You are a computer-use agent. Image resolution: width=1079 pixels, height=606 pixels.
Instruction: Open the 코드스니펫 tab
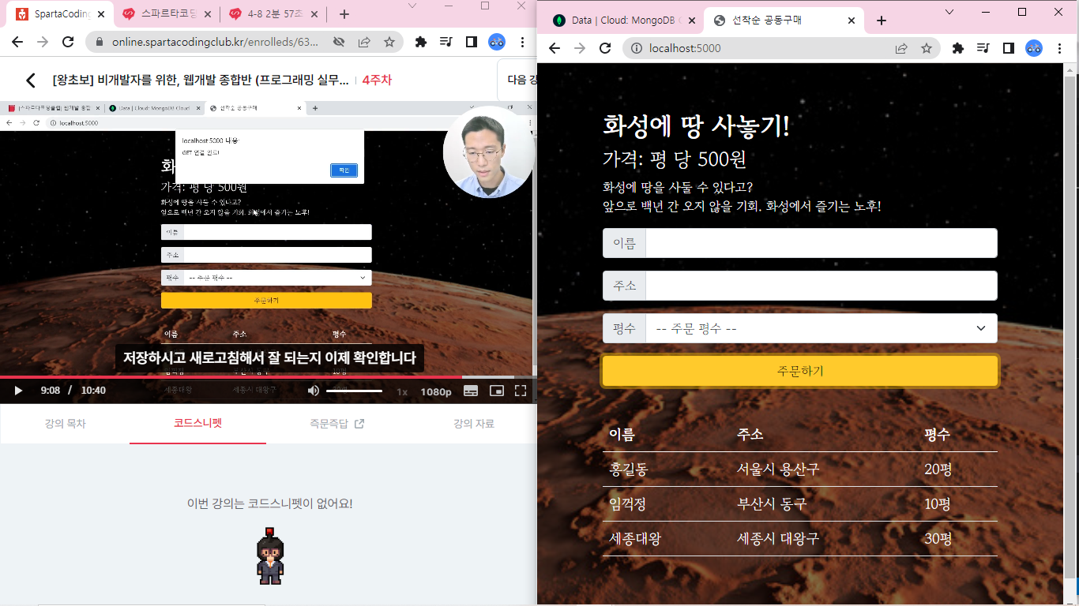(197, 424)
